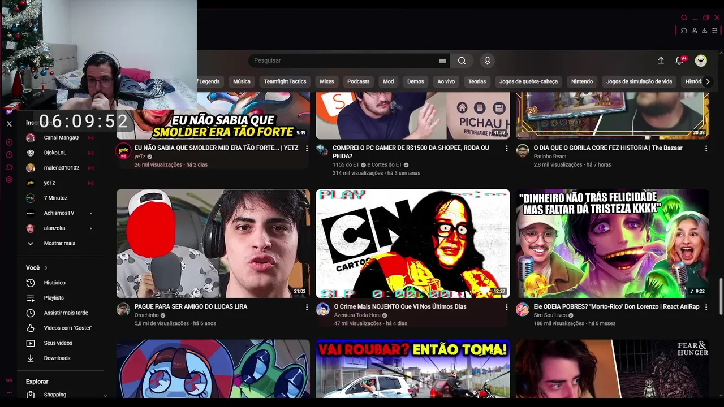Expand subscriptions with Mostrar mais
Image resolution: width=724 pixels, height=407 pixels.
pos(59,243)
